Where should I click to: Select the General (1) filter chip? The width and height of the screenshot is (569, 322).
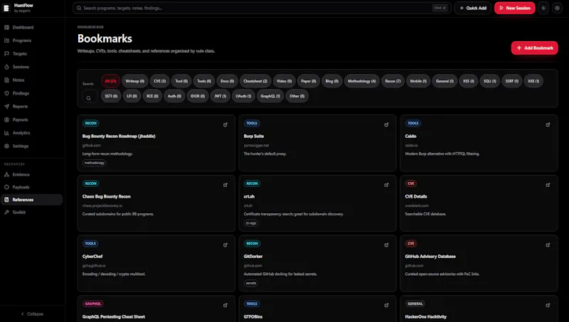[445, 81]
